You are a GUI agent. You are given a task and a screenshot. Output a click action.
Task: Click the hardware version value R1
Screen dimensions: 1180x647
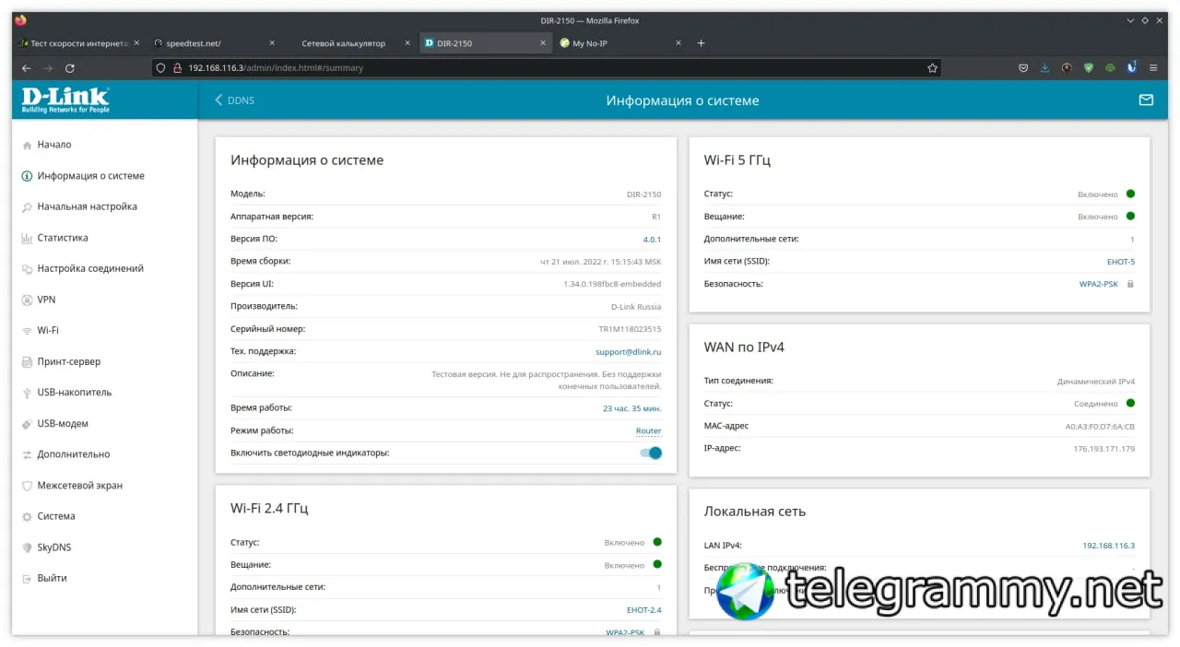point(656,218)
